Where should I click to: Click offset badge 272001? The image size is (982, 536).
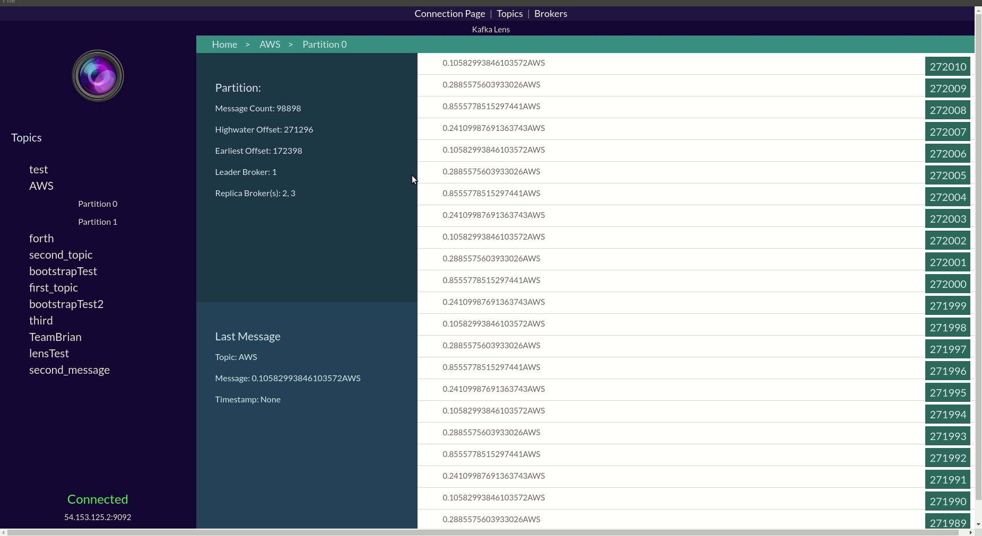(x=948, y=262)
